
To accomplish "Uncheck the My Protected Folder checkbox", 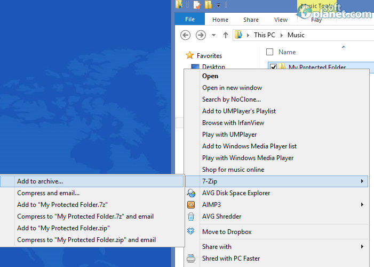I will [x=273, y=66].
